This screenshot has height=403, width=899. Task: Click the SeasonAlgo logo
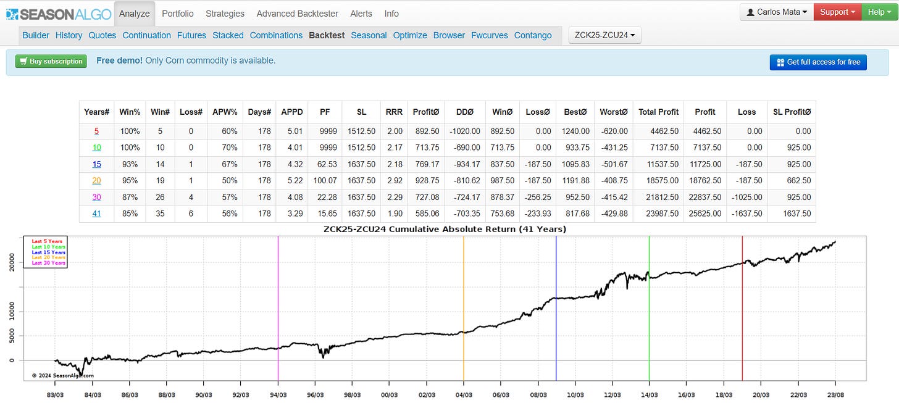coord(59,14)
